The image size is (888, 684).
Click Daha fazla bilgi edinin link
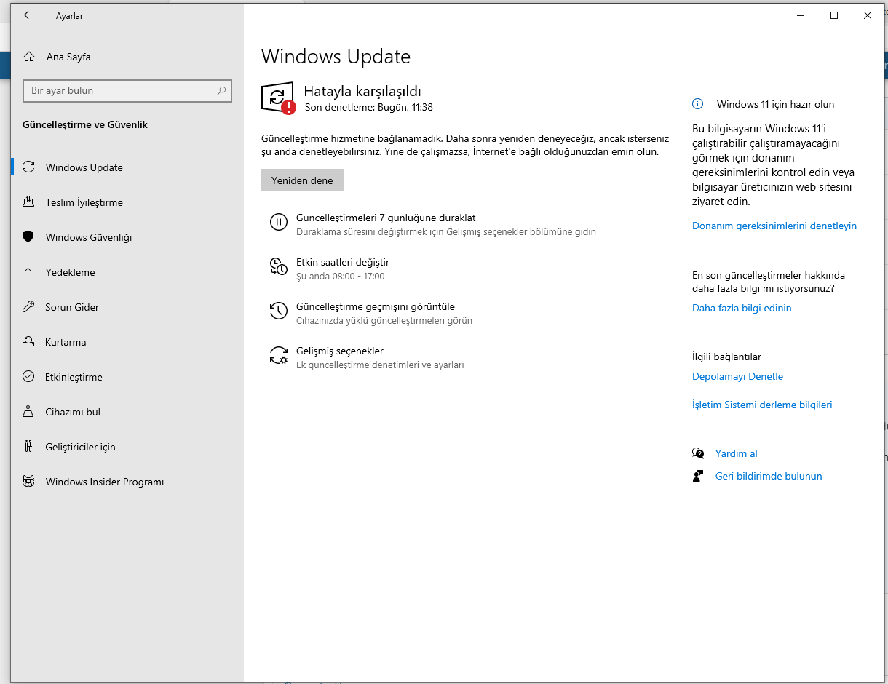click(742, 308)
